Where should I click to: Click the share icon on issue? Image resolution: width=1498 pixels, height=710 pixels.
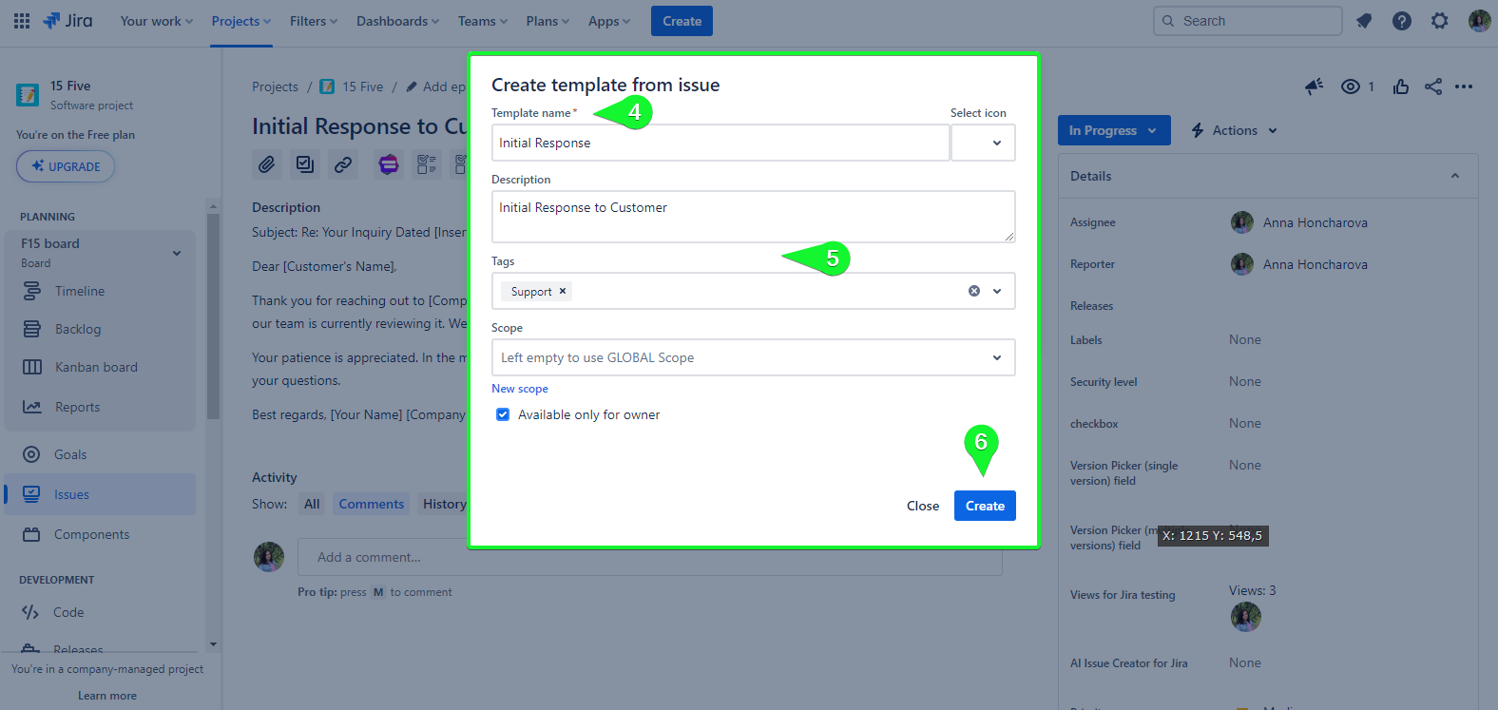coord(1433,86)
